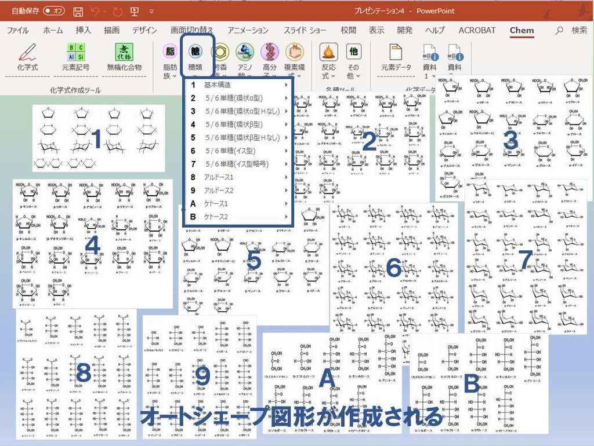Switch to the ヘルプ tab

[435, 30]
